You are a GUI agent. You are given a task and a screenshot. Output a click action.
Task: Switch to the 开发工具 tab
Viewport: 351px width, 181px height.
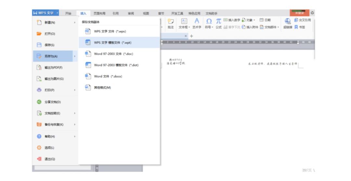tap(177, 13)
